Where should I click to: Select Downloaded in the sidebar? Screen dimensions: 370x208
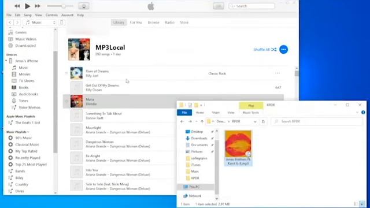click(25, 46)
